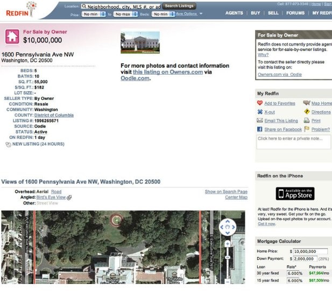Click the Search Listings button
Viewport: 332px width, 291px height.
tap(179, 6)
